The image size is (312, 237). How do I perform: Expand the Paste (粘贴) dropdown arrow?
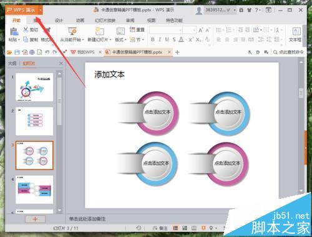click(x=19, y=39)
